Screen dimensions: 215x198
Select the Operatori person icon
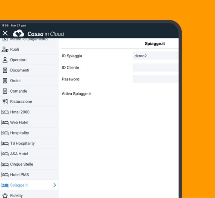5,60
